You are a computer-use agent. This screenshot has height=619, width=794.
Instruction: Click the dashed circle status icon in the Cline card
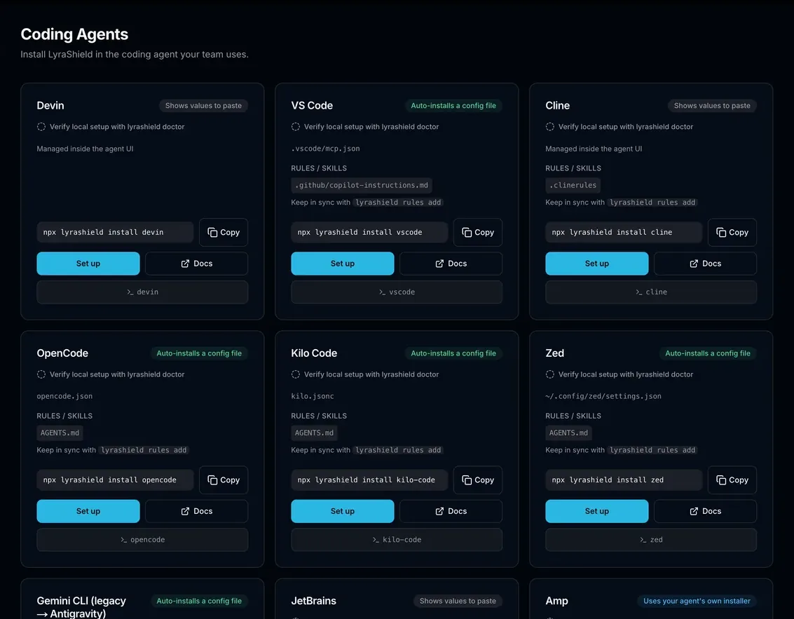click(550, 127)
